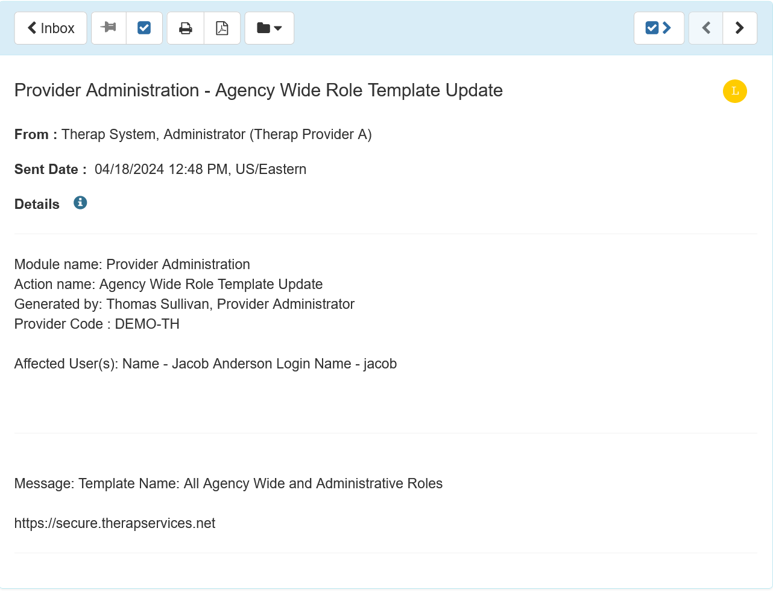Go back to the Inbox

51,28
